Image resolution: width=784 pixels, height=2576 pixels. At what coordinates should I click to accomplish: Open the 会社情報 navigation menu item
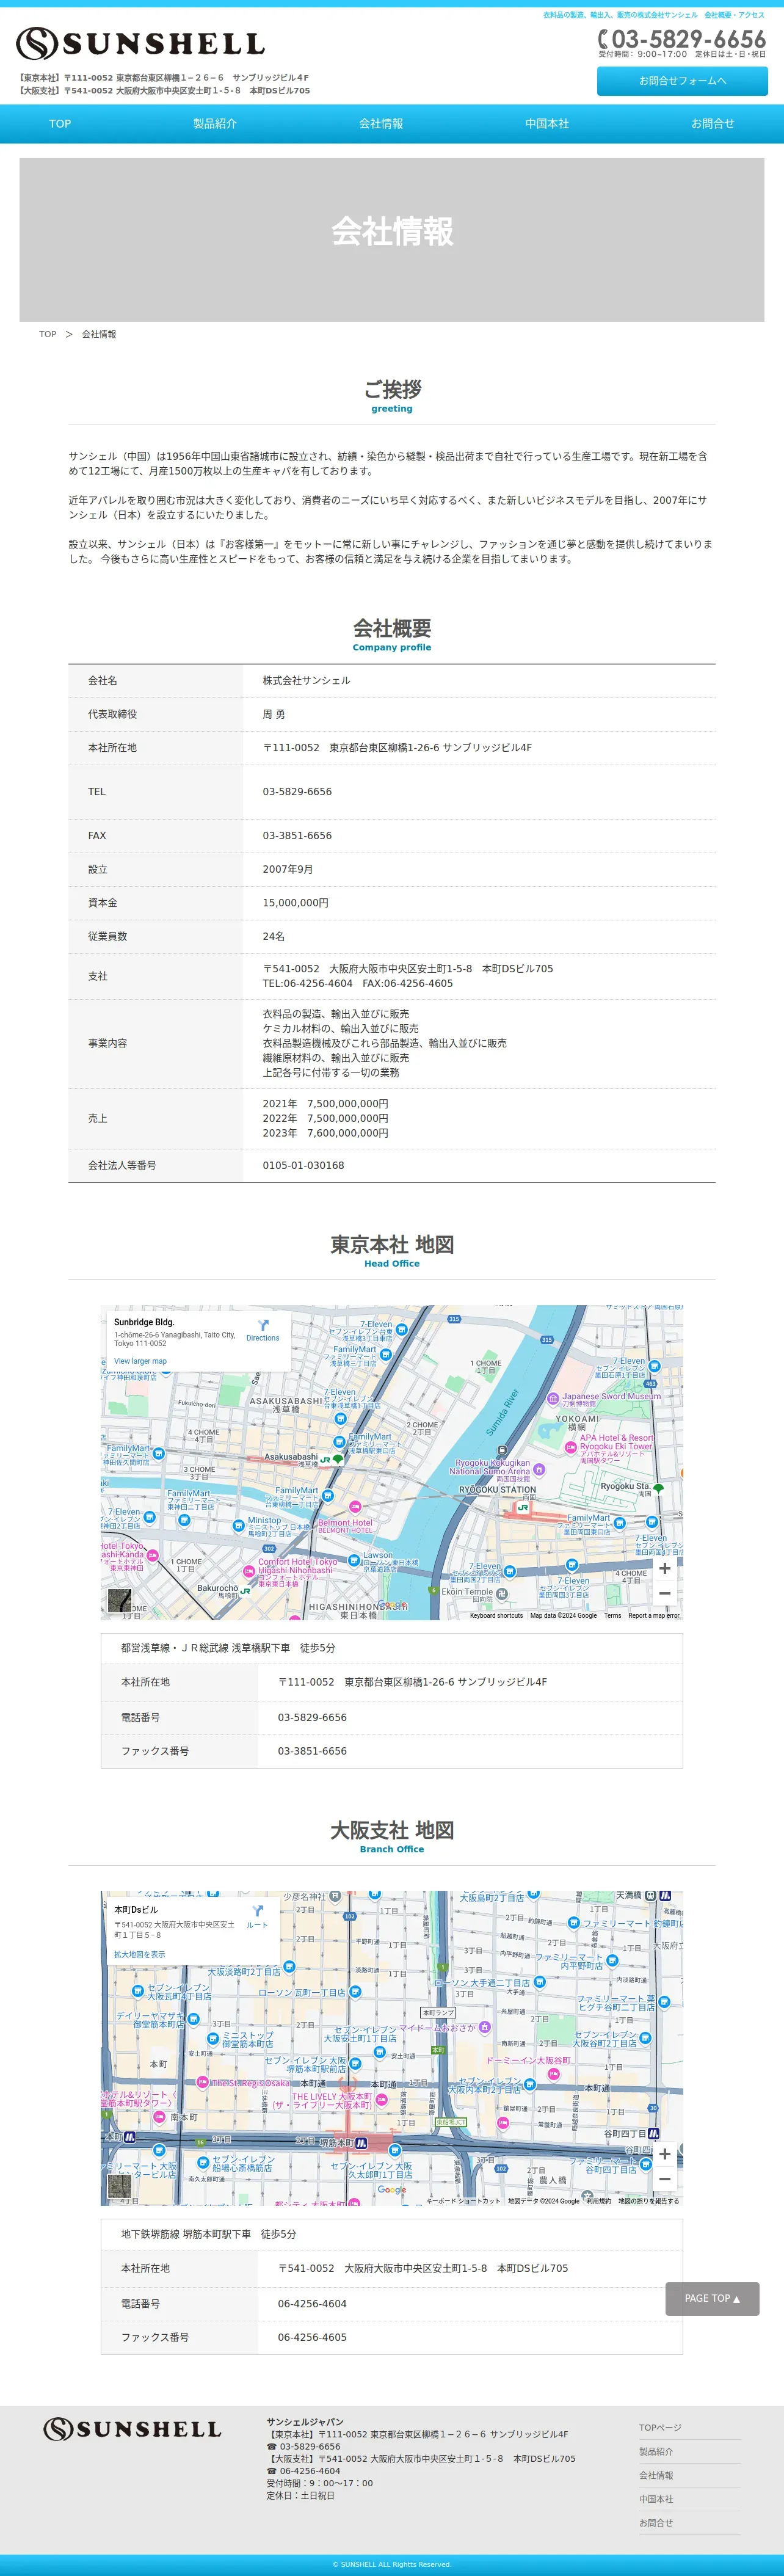coord(381,124)
